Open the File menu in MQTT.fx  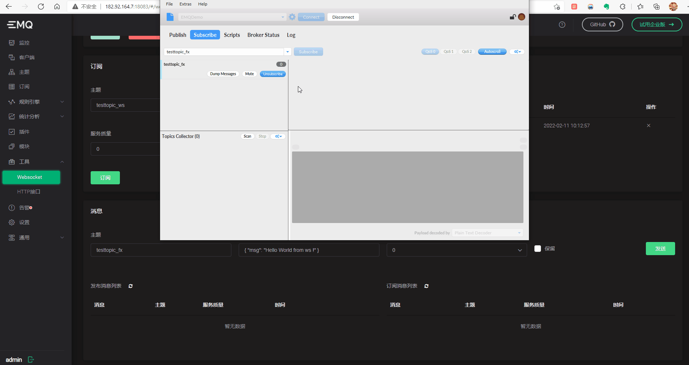click(x=169, y=4)
